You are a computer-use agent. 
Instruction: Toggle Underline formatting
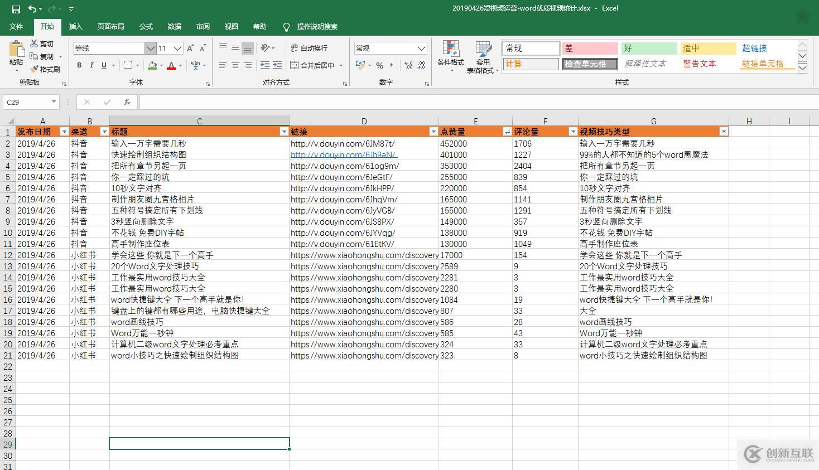pyautogui.click(x=104, y=65)
